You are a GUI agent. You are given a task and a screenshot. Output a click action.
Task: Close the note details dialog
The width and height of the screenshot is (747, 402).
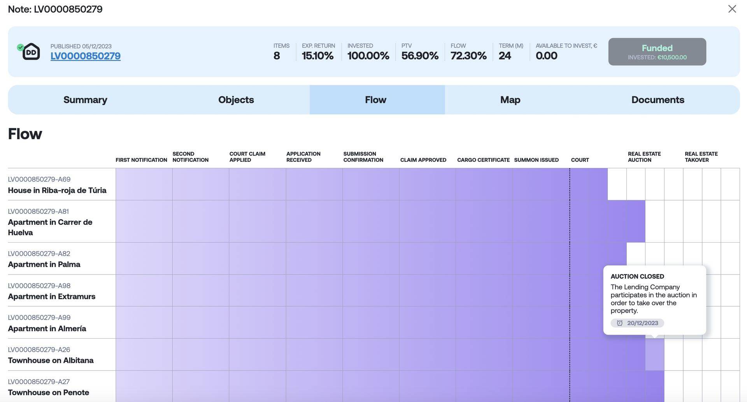732,9
